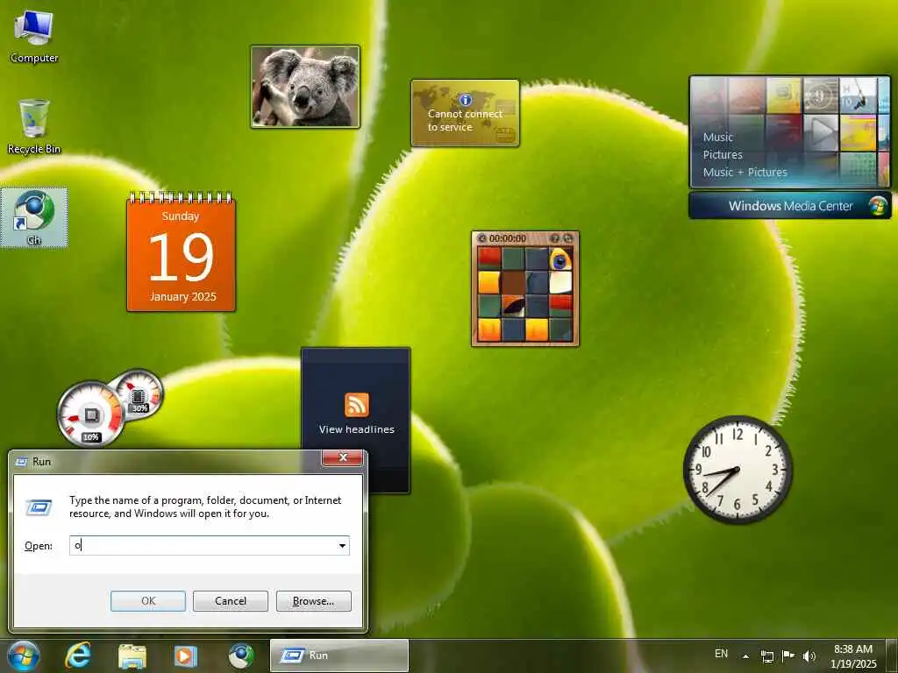This screenshot has width=898, height=673.
Task: Expand the Open combo box dropdown arrow
Action: [x=342, y=545]
